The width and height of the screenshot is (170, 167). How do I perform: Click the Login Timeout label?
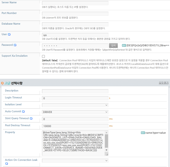(x=13, y=97)
